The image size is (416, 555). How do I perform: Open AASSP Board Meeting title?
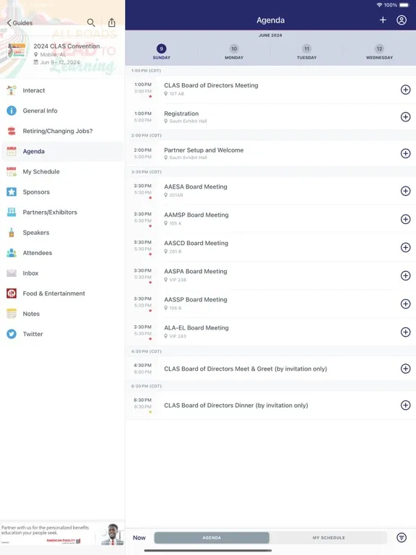coord(196,299)
